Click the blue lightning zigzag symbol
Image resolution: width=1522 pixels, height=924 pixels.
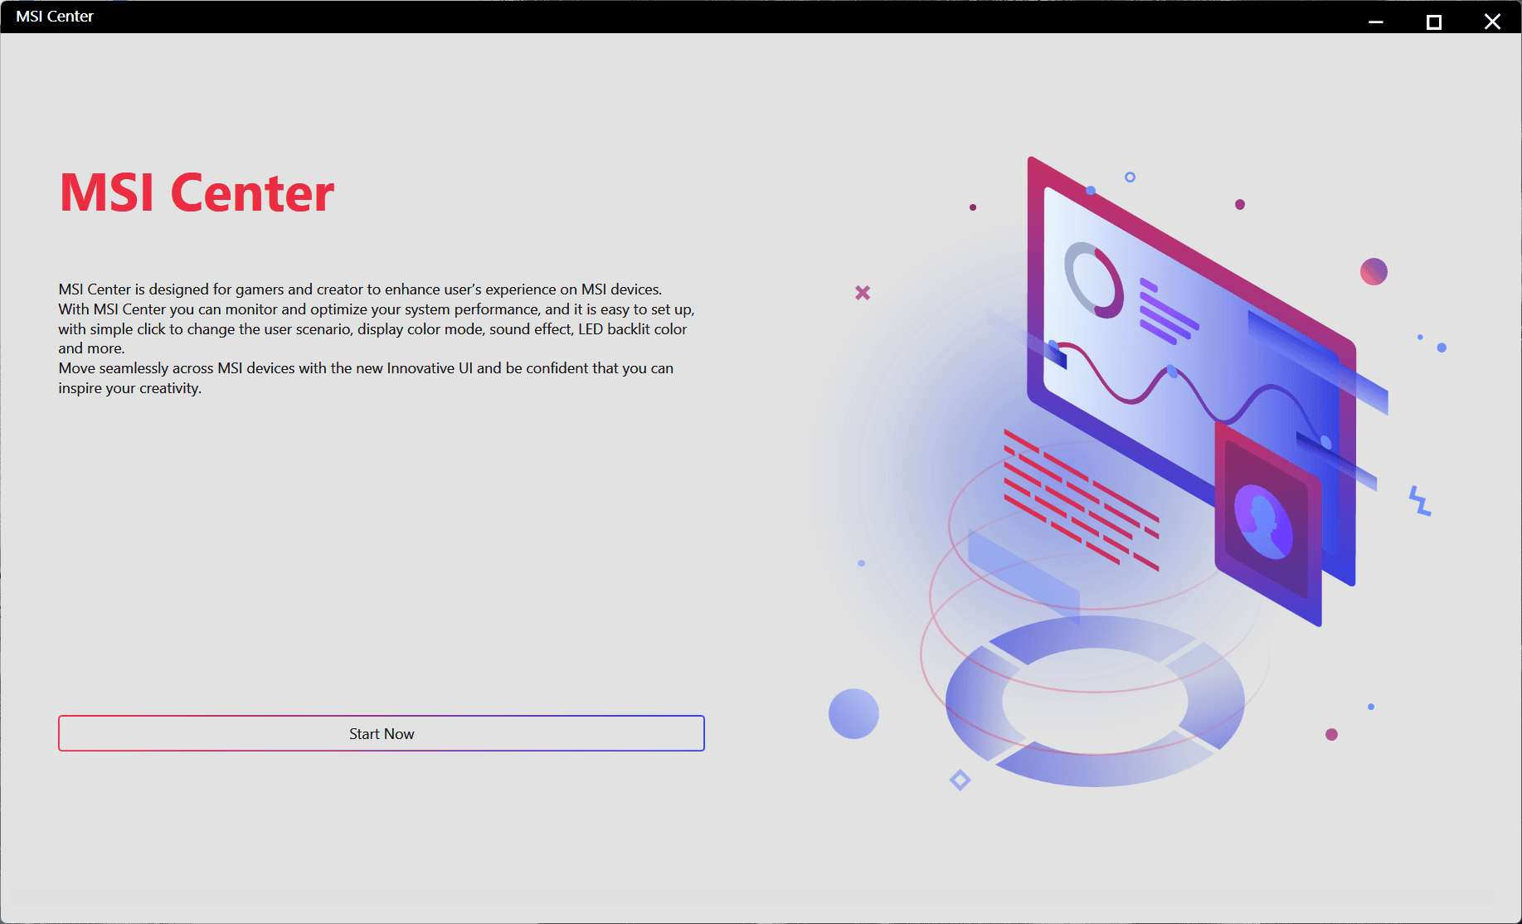point(1420,501)
